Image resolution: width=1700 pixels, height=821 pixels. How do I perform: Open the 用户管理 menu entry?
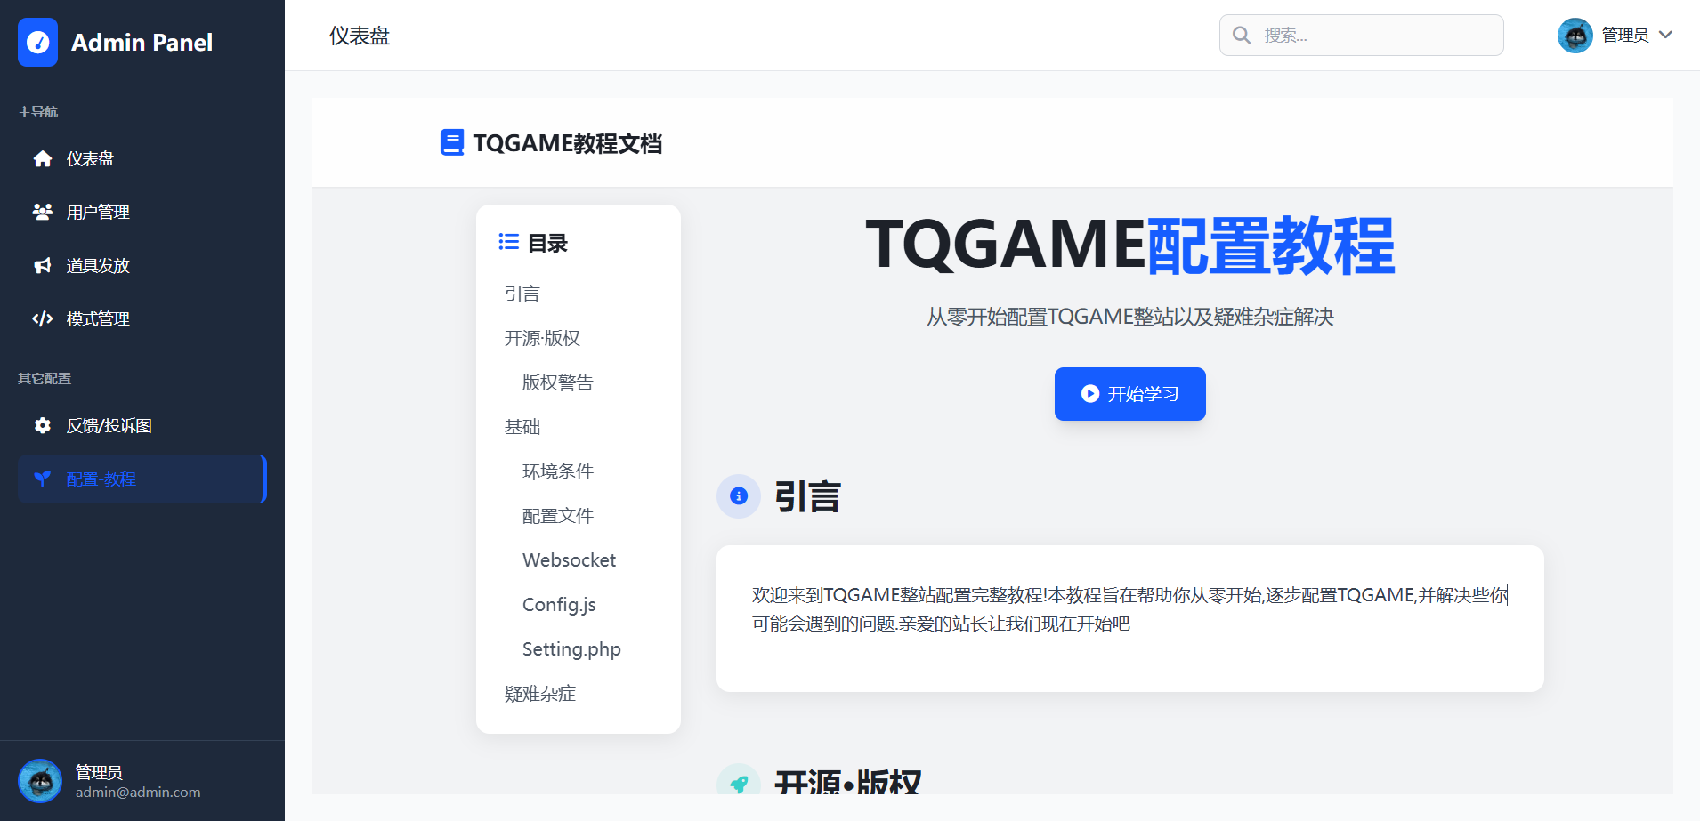pyautogui.click(x=97, y=212)
